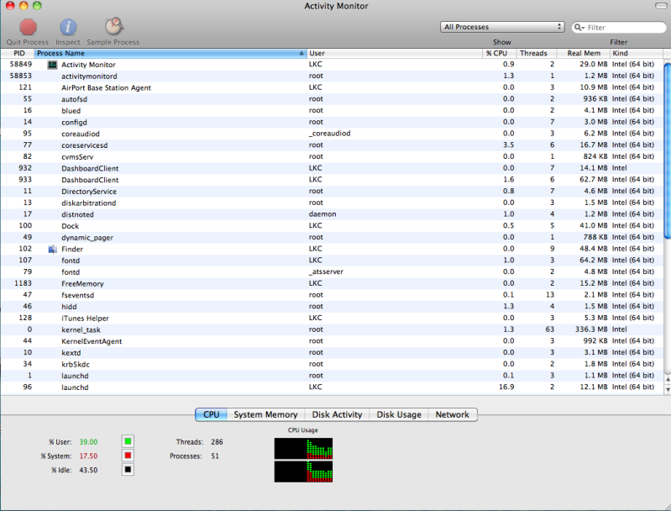Select the configd process row
Image resolution: width=671 pixels, height=511 pixels.
(332, 122)
